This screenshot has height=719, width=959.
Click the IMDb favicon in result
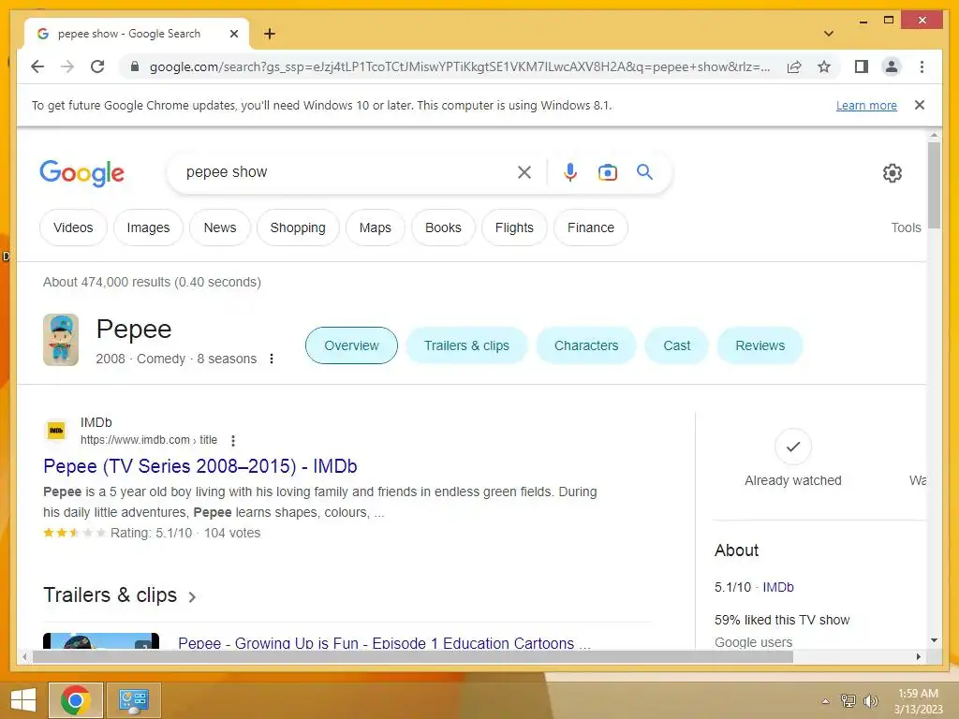point(56,431)
